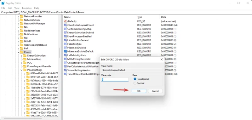Click the LidReliabilityState DWORD icon
This screenshot has width=252, height=120.
[65, 55]
